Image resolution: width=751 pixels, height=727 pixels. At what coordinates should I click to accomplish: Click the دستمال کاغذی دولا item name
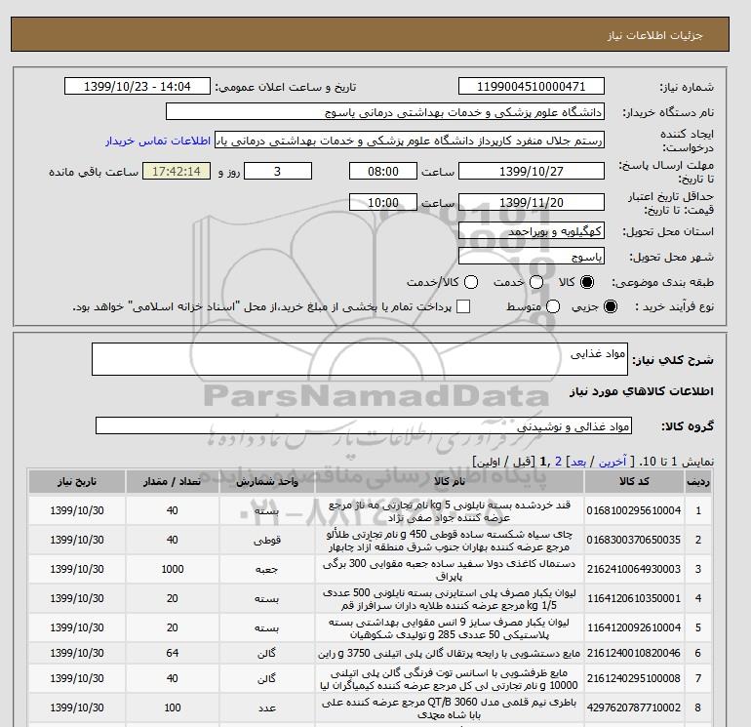pos(450,570)
